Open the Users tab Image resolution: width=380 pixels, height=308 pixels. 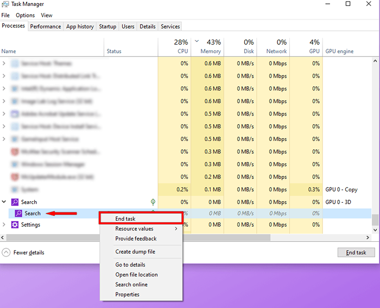(128, 27)
